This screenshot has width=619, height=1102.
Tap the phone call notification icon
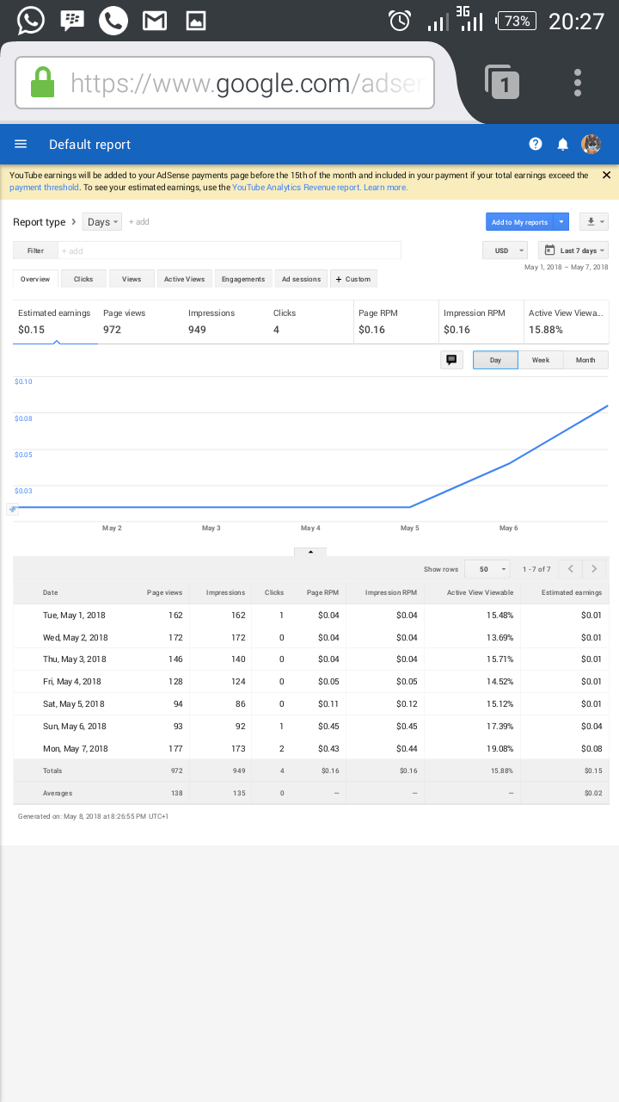point(113,21)
